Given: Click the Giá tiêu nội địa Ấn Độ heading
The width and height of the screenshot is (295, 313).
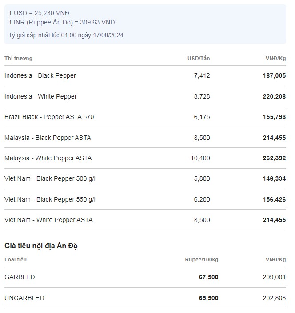Looking at the screenshot, I should tap(42, 246).
